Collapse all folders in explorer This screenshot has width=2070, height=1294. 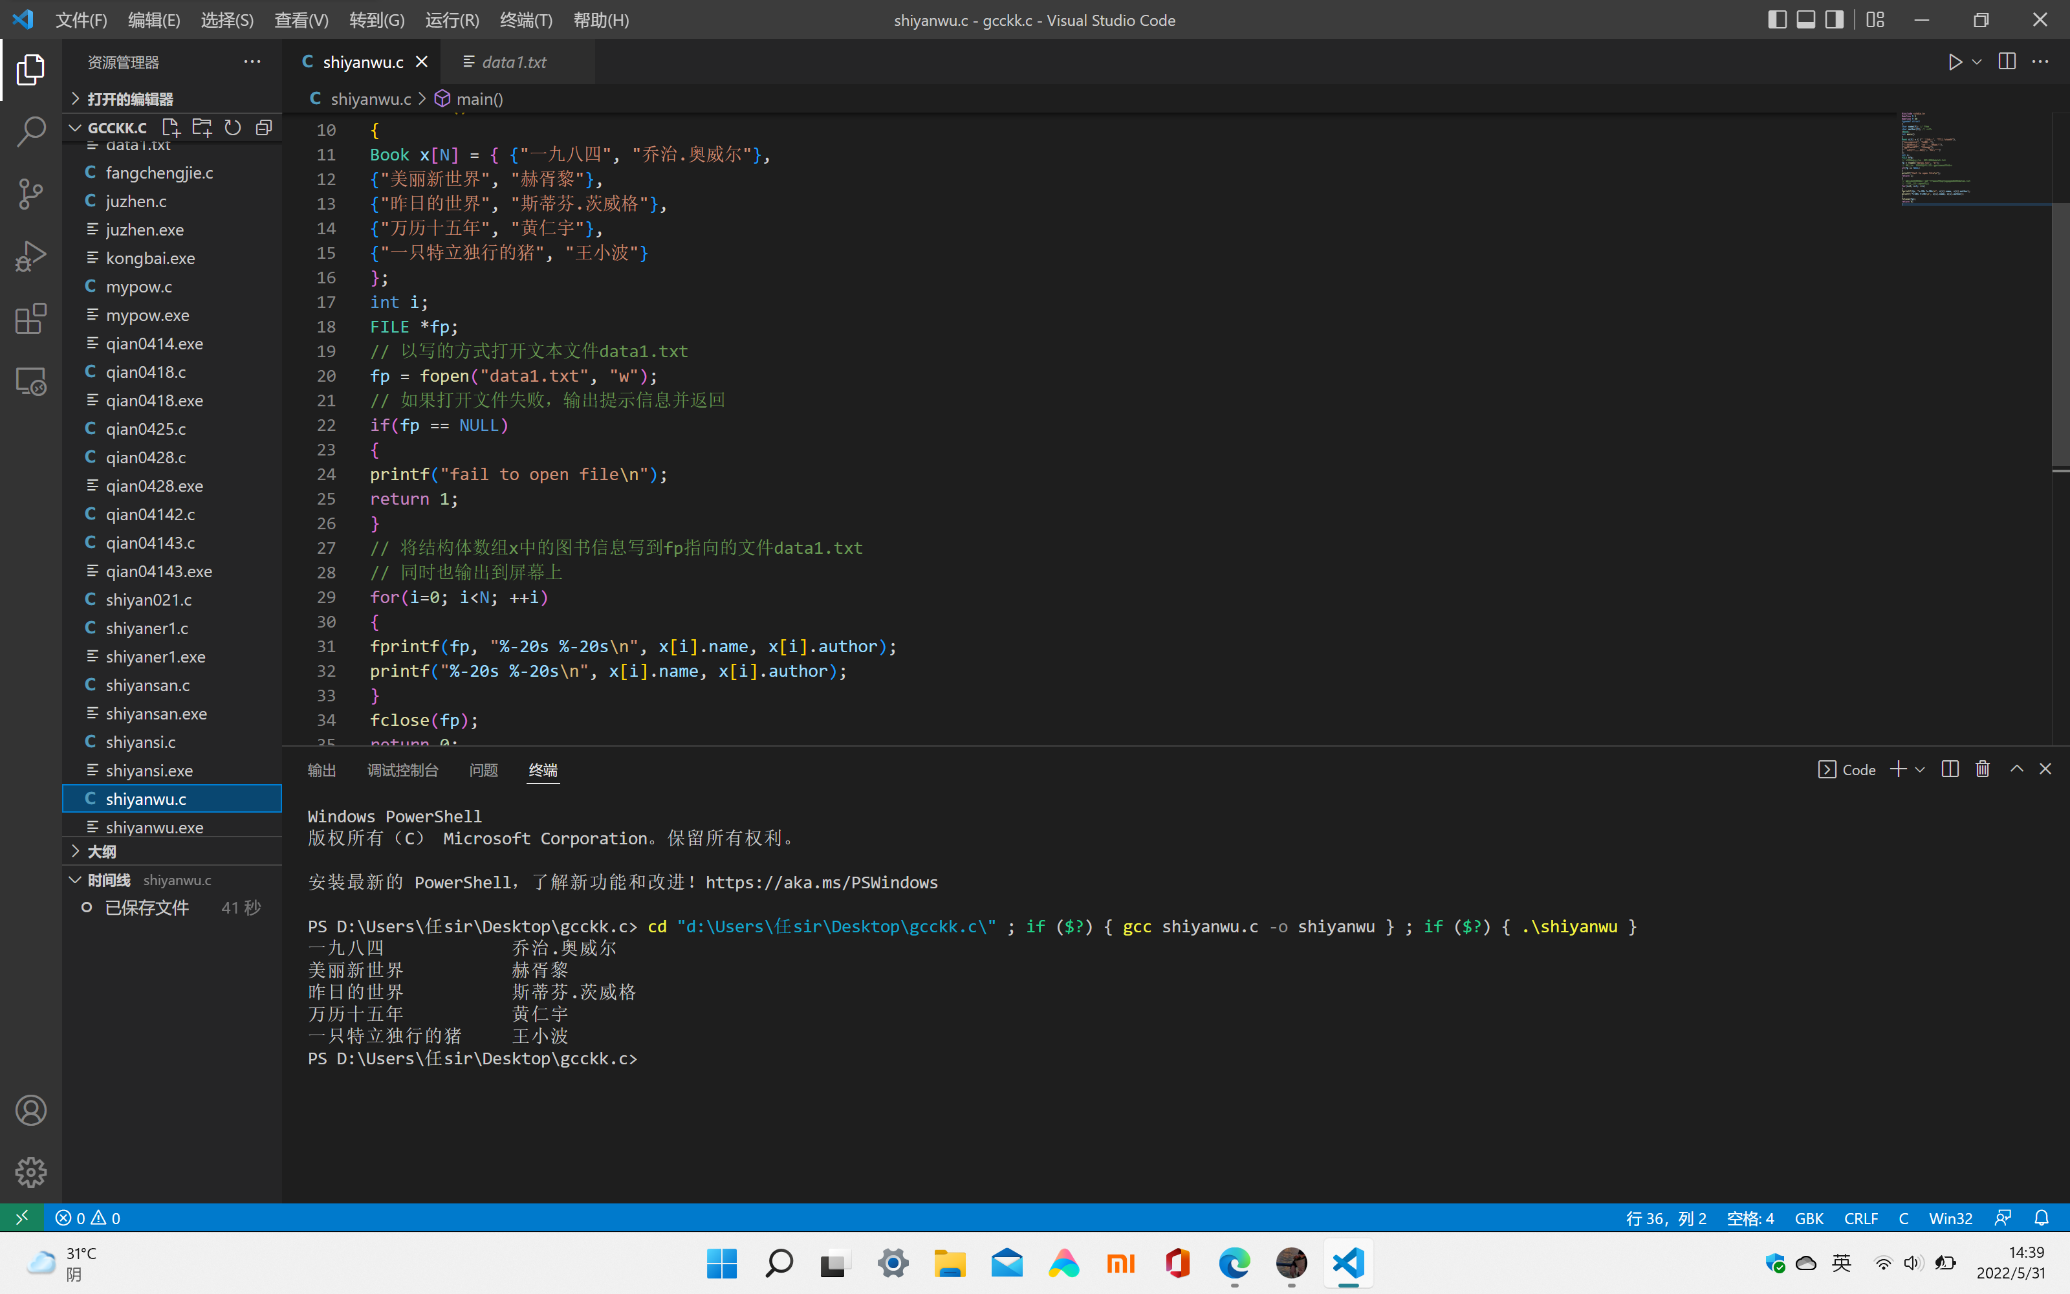coord(263,127)
